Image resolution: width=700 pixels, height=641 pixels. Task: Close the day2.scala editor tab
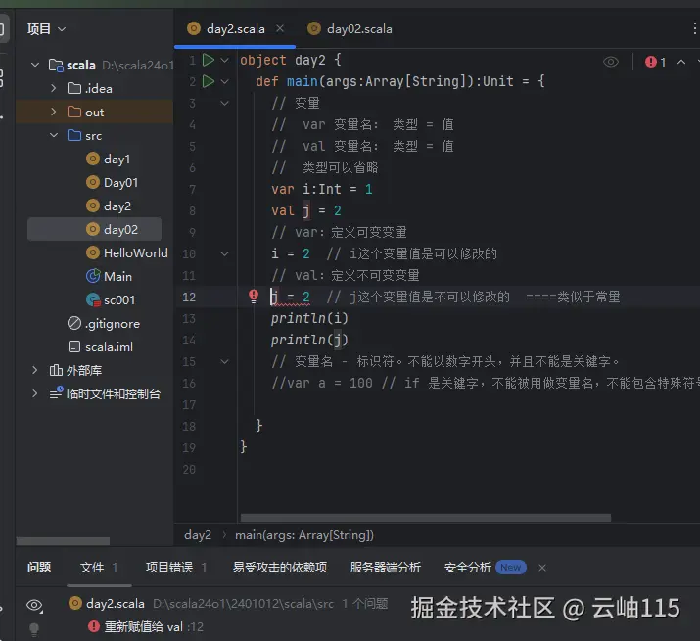280,29
